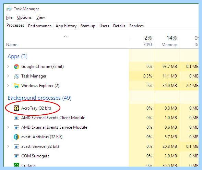Switch to the Performance tab

pyautogui.click(x=40, y=26)
